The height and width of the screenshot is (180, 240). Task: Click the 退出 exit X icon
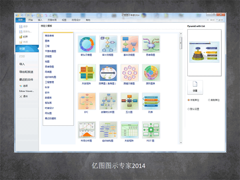point(21,96)
